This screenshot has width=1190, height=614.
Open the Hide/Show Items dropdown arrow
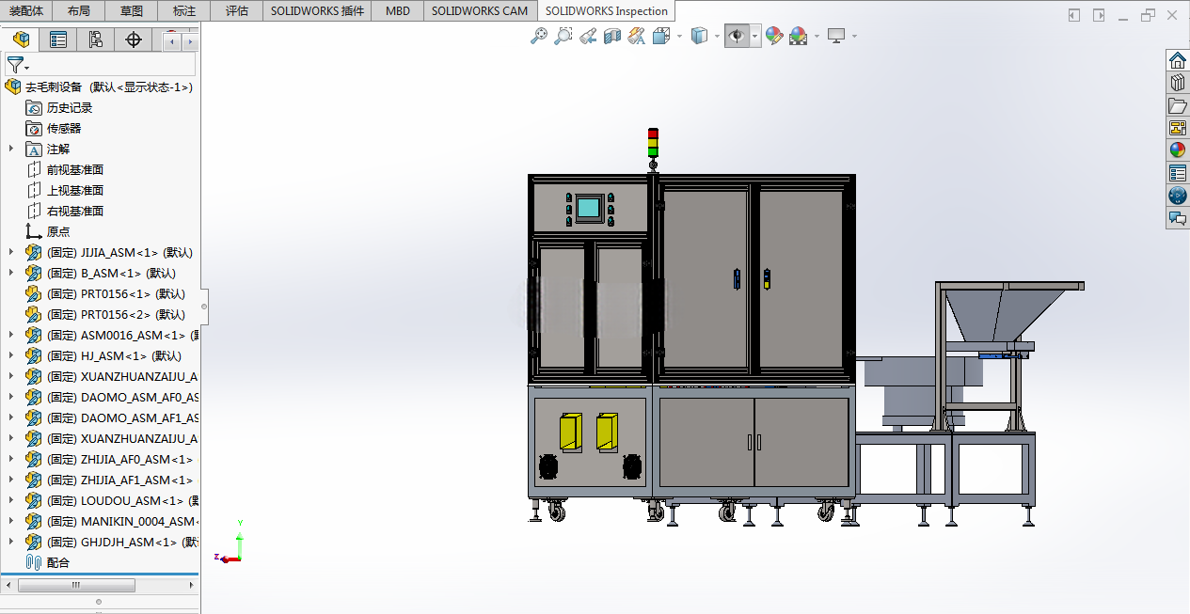pos(755,37)
